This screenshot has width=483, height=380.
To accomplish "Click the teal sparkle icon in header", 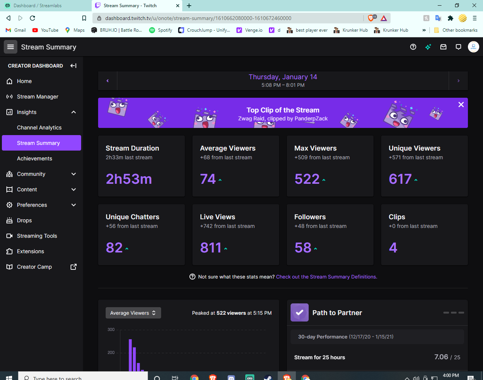I will (428, 47).
